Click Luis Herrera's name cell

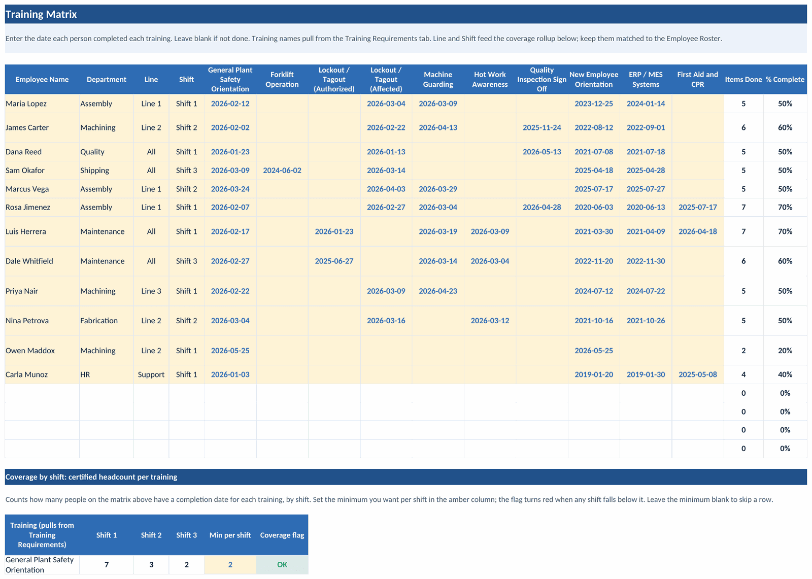42,231
